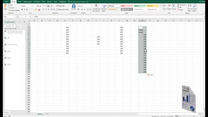Open Find & Select menu

(195, 8)
